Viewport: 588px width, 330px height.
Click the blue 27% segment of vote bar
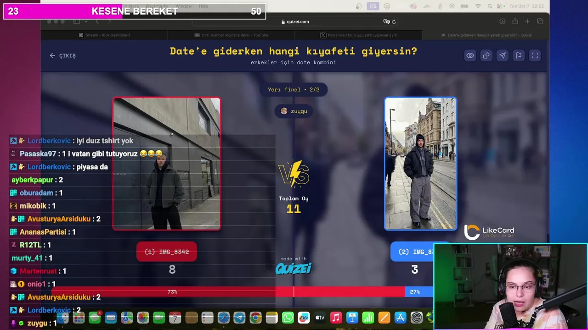(419, 291)
